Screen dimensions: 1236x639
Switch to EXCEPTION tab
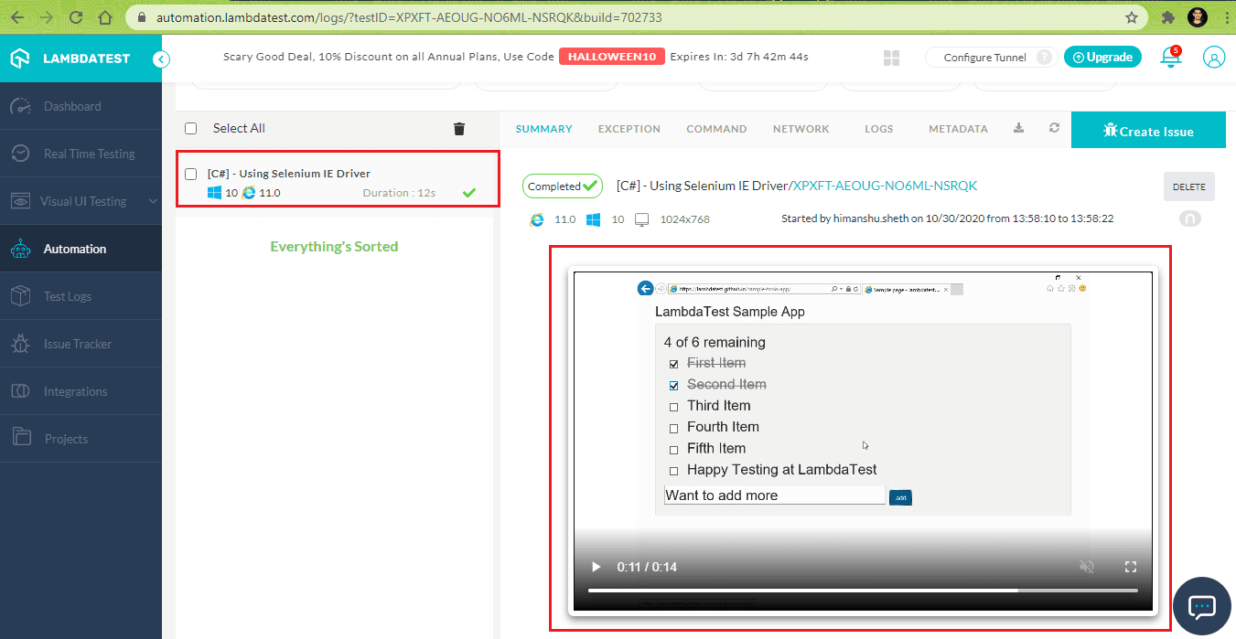pos(629,129)
